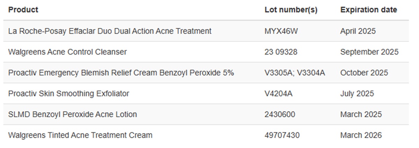Click lot number 49707430

coord(282,135)
